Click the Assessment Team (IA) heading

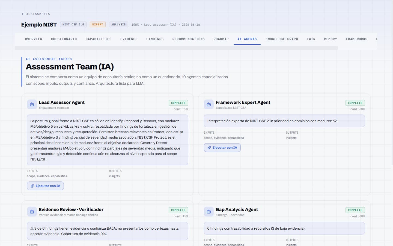(x=70, y=67)
